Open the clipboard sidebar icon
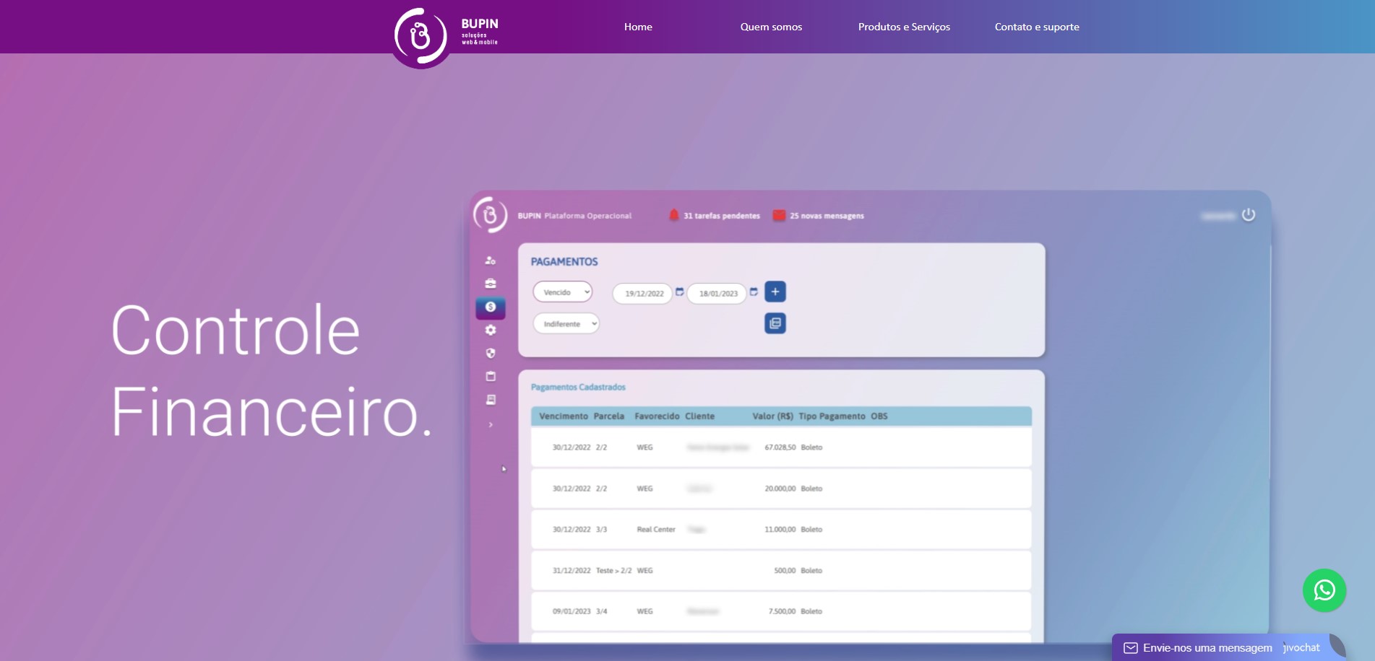This screenshot has height=661, width=1375. point(491,377)
